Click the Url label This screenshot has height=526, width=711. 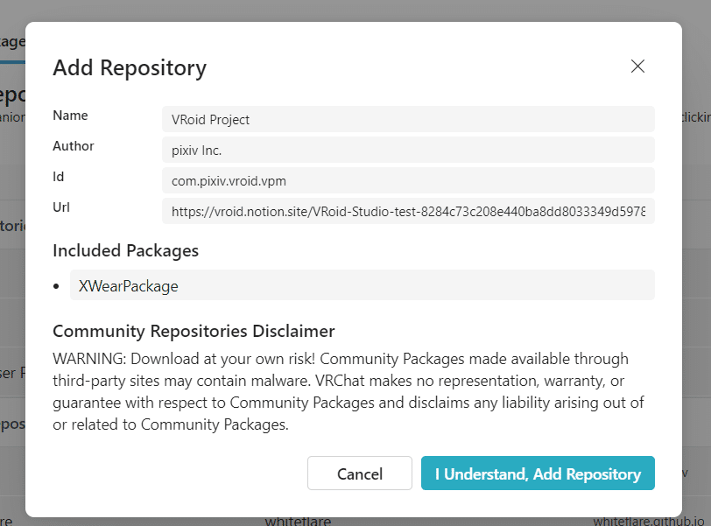pos(61,207)
